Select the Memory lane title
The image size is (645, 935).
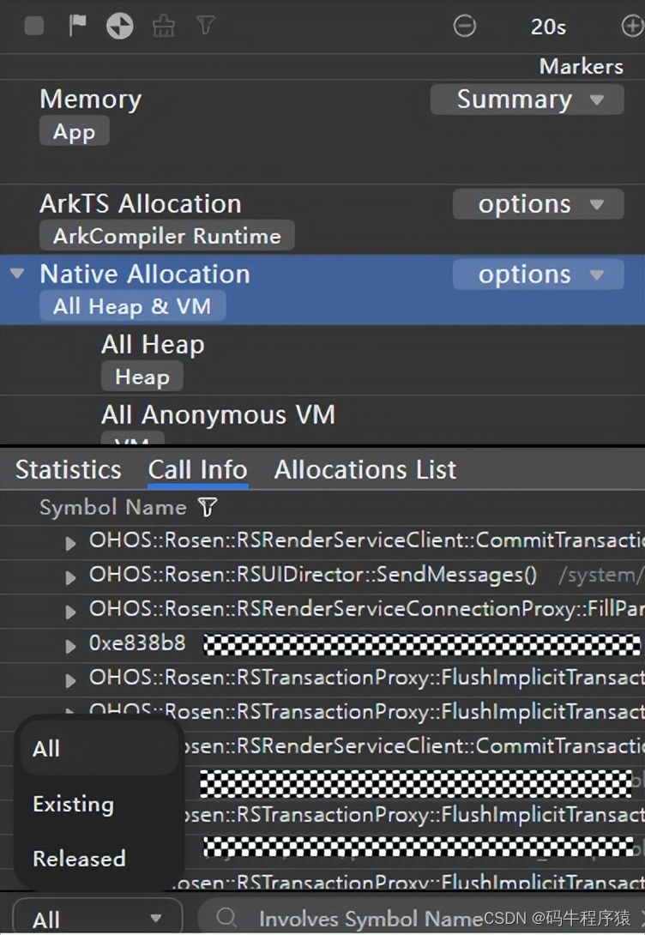(91, 99)
